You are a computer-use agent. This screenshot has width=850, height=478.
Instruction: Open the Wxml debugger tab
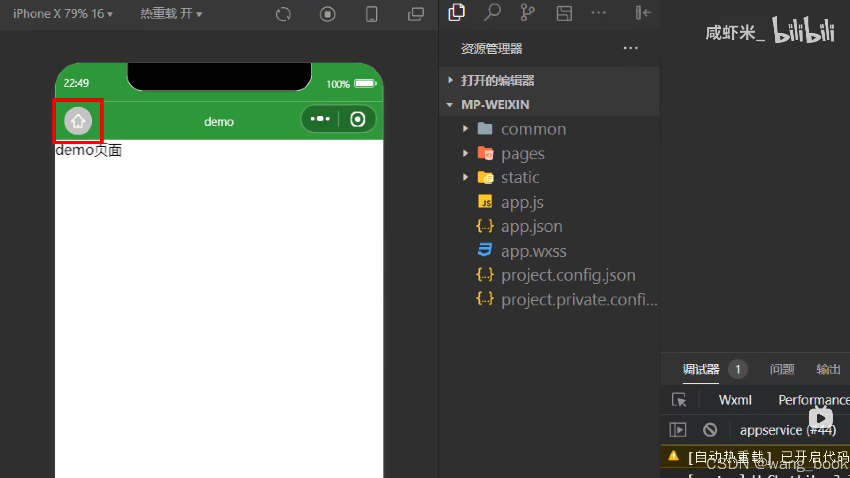coord(735,400)
